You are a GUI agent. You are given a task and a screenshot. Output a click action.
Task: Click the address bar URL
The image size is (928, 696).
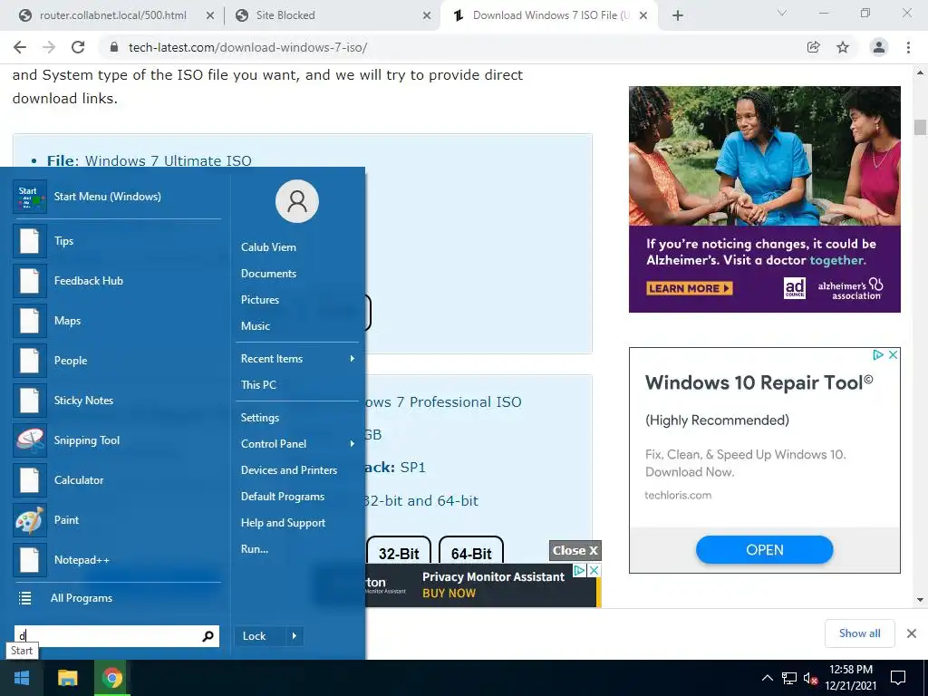point(247,47)
